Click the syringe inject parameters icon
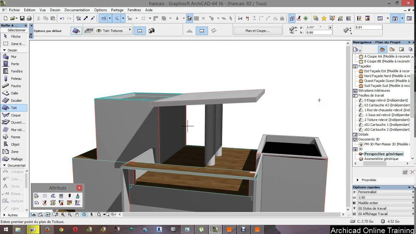Screen dimensions: 416x234 [93, 19]
